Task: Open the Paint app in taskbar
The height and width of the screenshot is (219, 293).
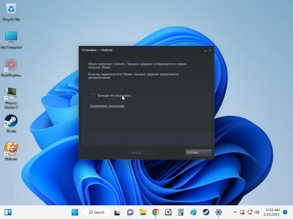Action: 193,212
